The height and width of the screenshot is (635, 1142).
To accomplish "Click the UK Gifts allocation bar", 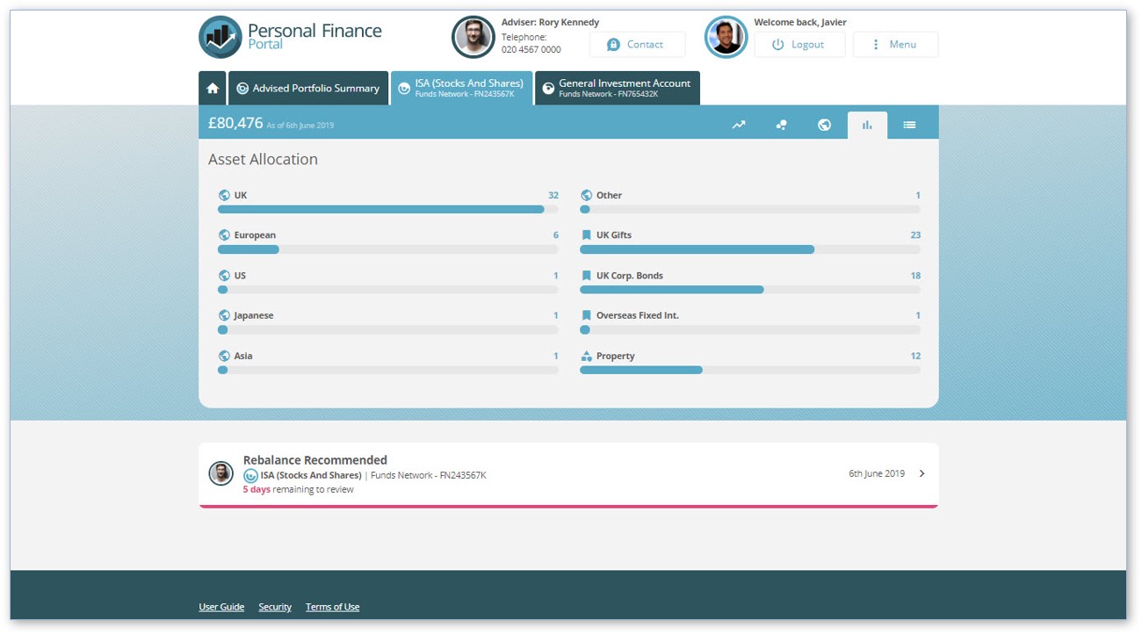I will tap(750, 249).
